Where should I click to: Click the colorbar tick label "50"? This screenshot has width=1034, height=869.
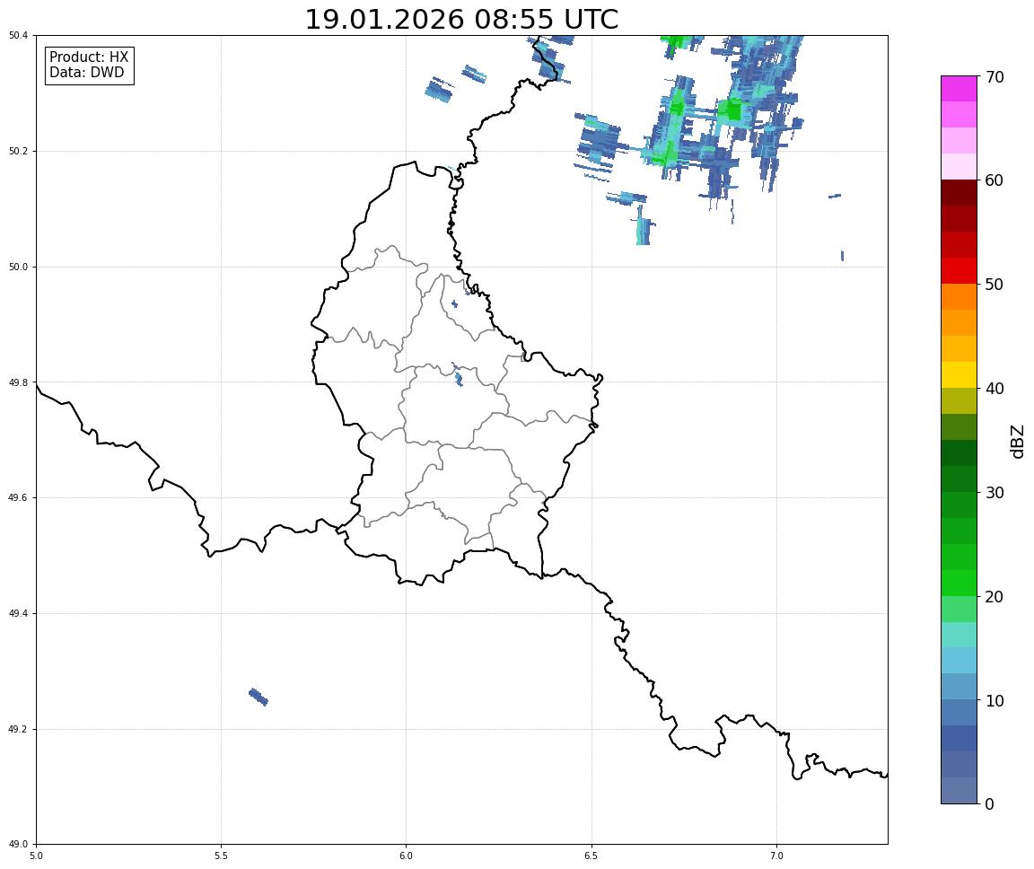[x=995, y=285]
